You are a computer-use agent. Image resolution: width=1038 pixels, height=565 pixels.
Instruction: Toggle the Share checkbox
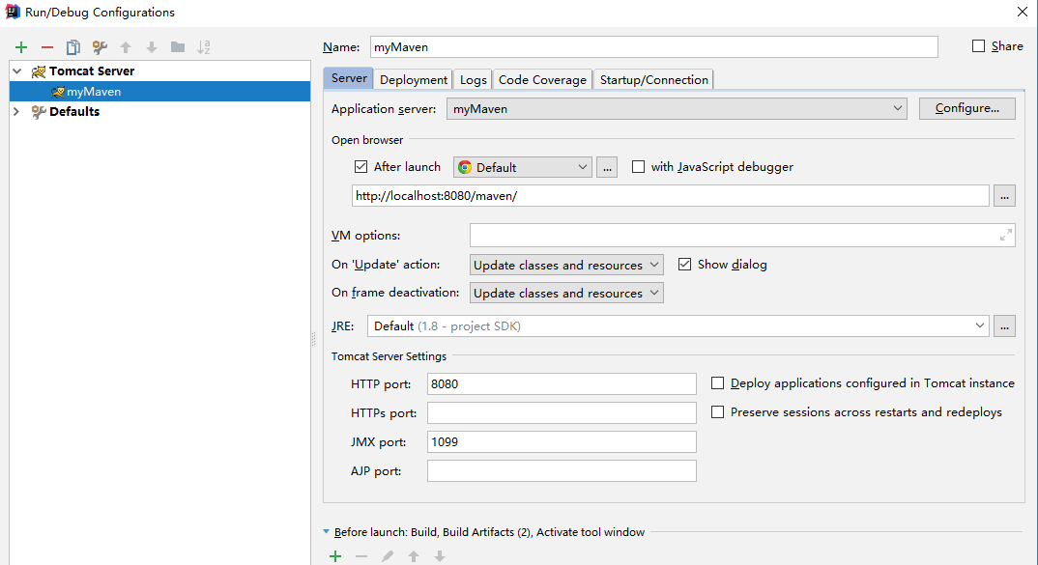click(978, 45)
